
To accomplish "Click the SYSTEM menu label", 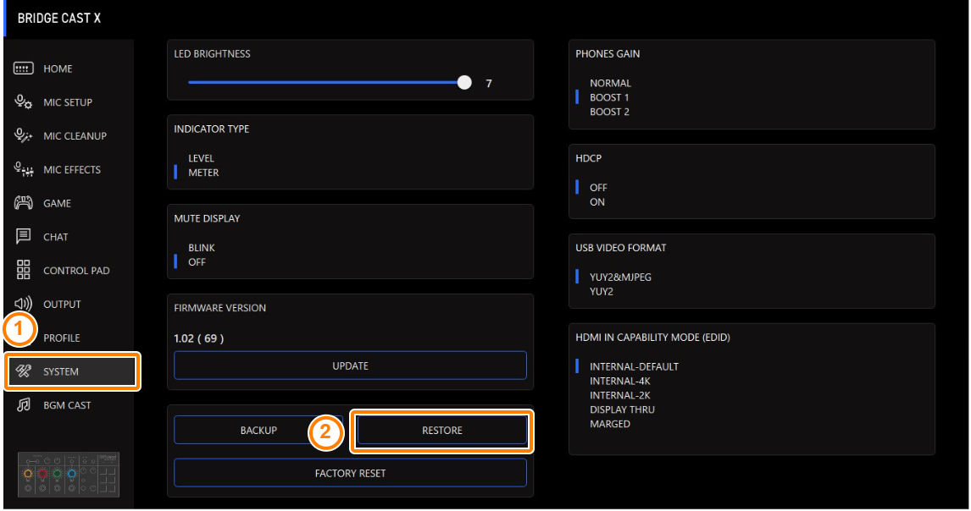I will click(x=61, y=371).
